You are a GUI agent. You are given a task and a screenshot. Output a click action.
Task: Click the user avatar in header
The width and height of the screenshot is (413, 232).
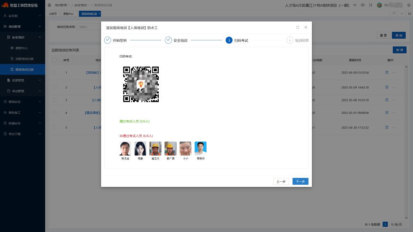pyautogui.click(x=379, y=5)
